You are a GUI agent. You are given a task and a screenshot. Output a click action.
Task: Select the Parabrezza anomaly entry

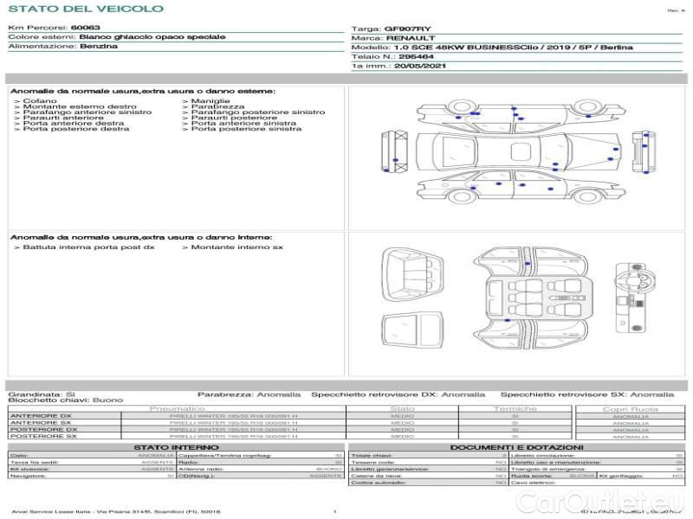tap(206, 106)
